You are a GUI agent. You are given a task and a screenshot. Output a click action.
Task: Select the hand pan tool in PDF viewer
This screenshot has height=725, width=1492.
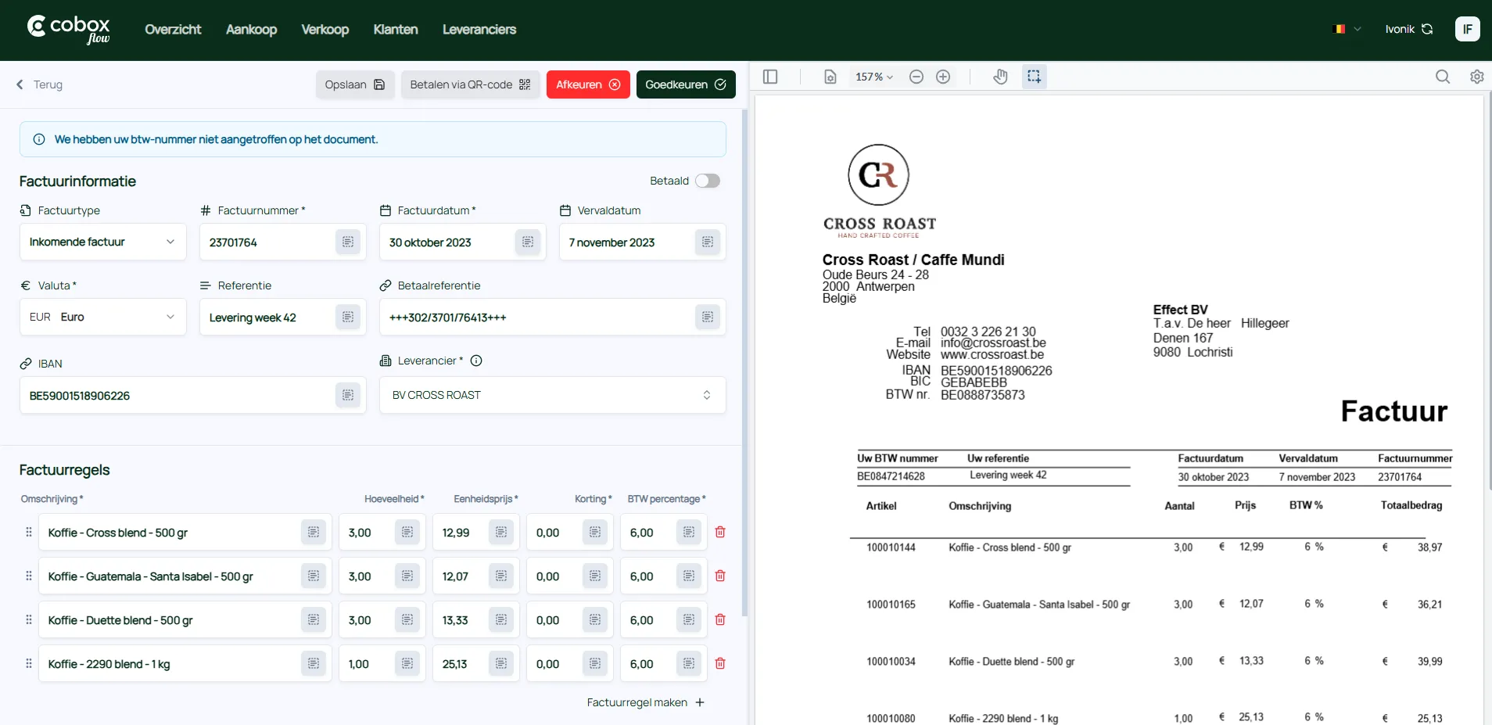point(1001,77)
